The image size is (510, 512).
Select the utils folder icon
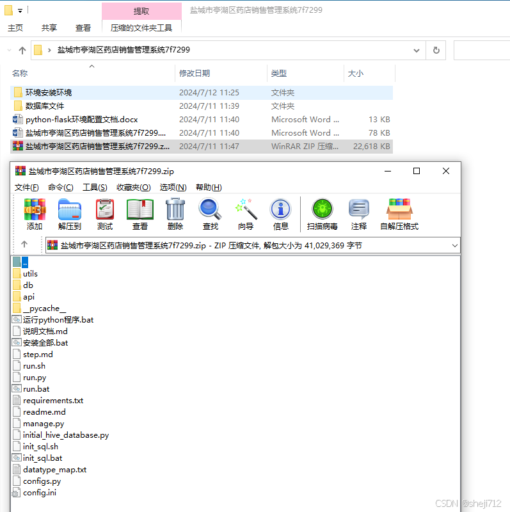[x=17, y=274]
